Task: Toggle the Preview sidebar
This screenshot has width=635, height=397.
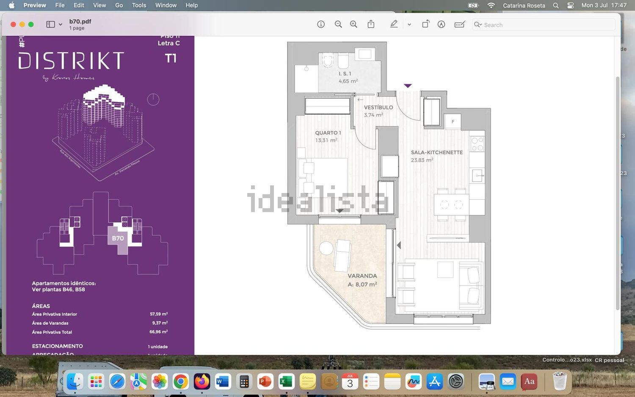Action: coord(50,25)
